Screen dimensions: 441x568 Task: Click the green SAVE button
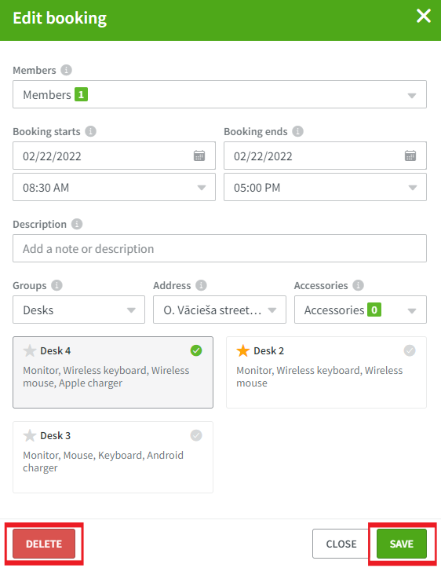402,544
